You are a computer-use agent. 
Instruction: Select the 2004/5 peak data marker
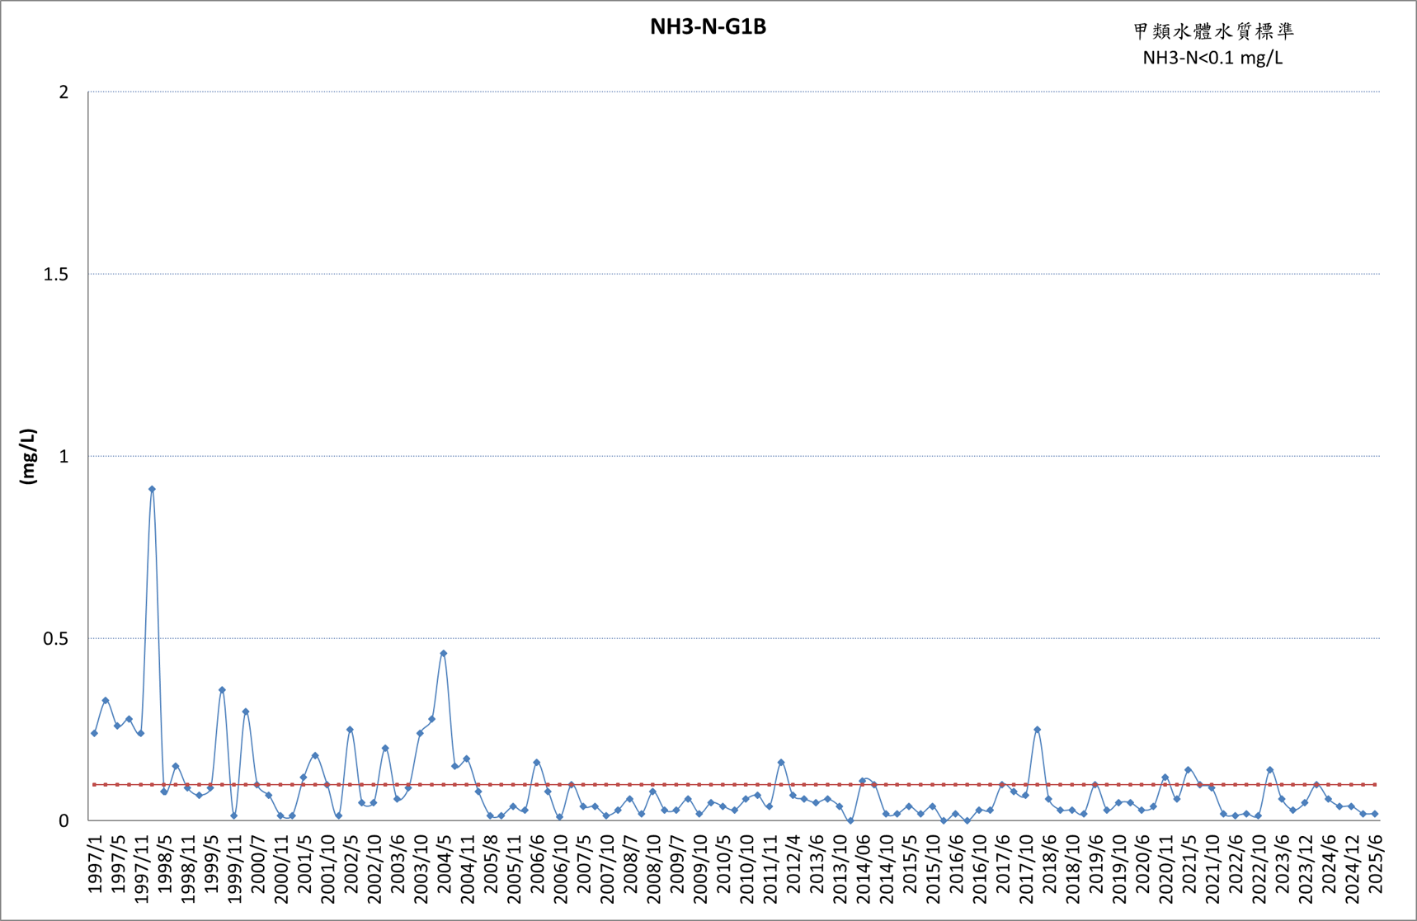[x=444, y=653]
